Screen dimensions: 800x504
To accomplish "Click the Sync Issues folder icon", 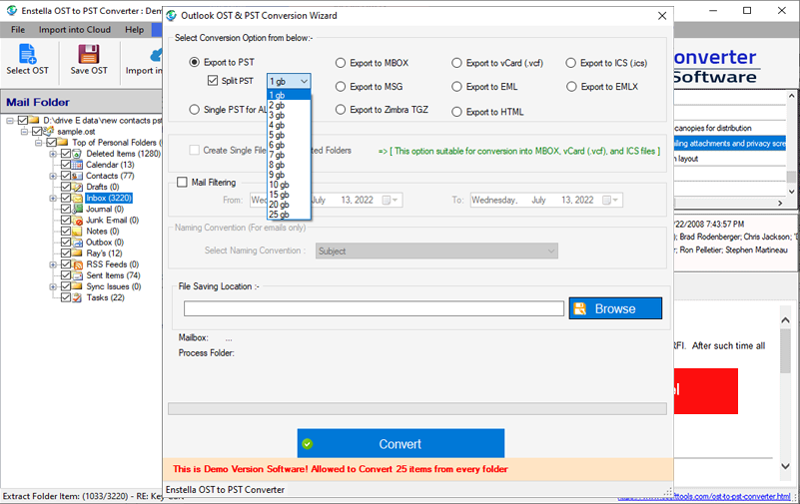I will tap(77, 286).
